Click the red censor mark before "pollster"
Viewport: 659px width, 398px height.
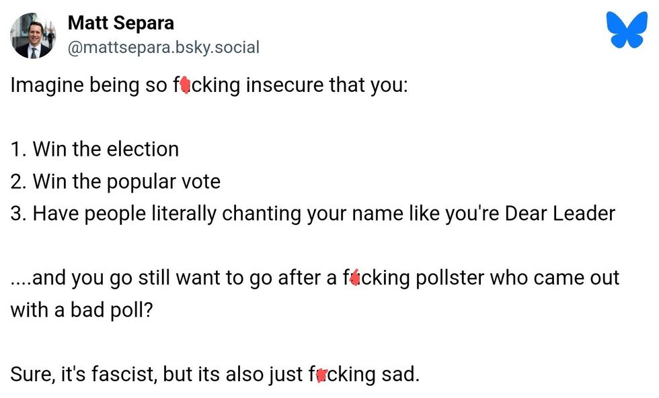355,277
